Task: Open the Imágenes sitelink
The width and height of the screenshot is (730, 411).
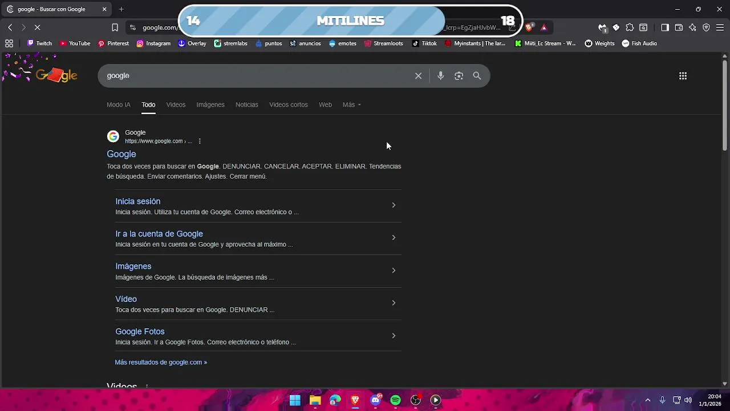Action: coord(133,267)
